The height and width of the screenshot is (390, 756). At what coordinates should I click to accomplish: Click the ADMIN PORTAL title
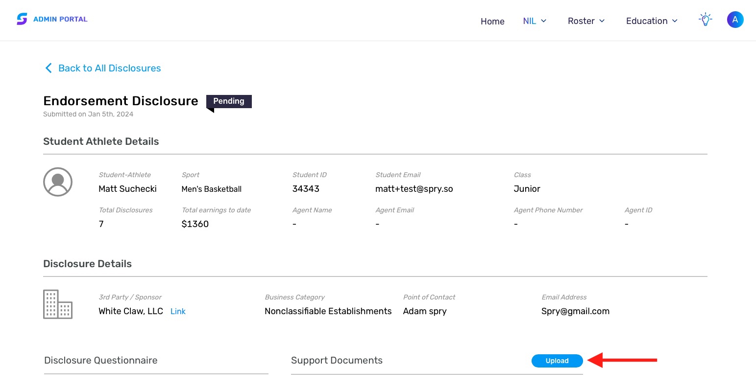pyautogui.click(x=60, y=19)
